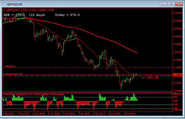
Task: Click the 2.33065 price axis label
Action: (x=178, y=91)
